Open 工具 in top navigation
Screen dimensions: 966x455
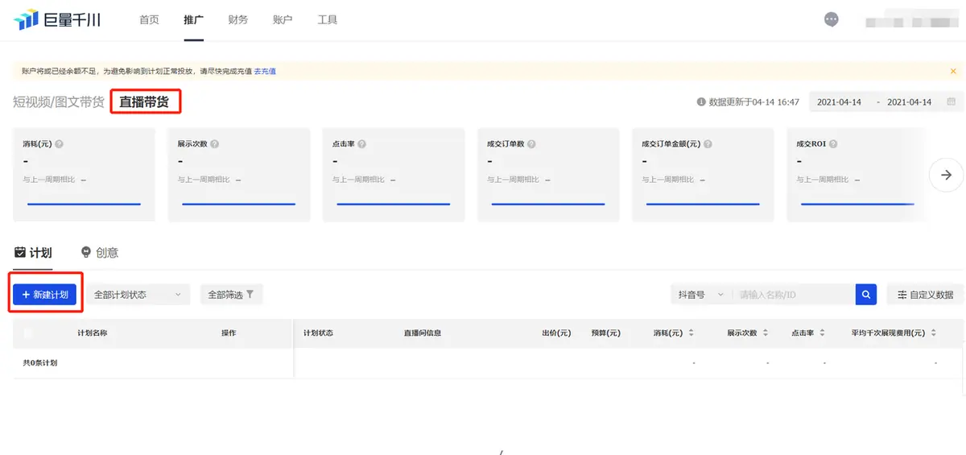[x=328, y=20]
